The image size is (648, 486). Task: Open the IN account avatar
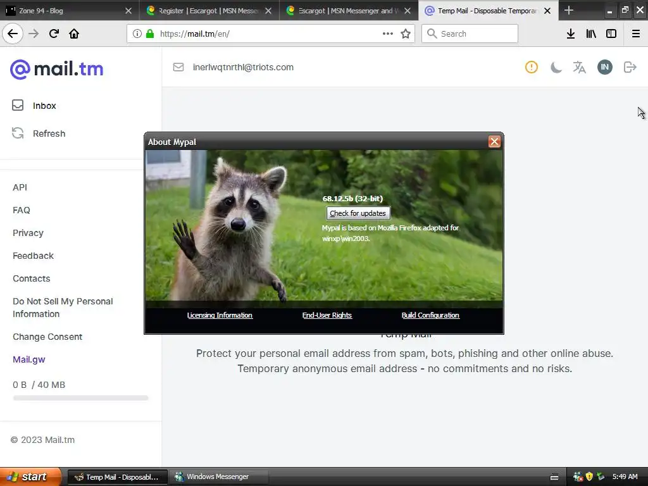[604, 67]
